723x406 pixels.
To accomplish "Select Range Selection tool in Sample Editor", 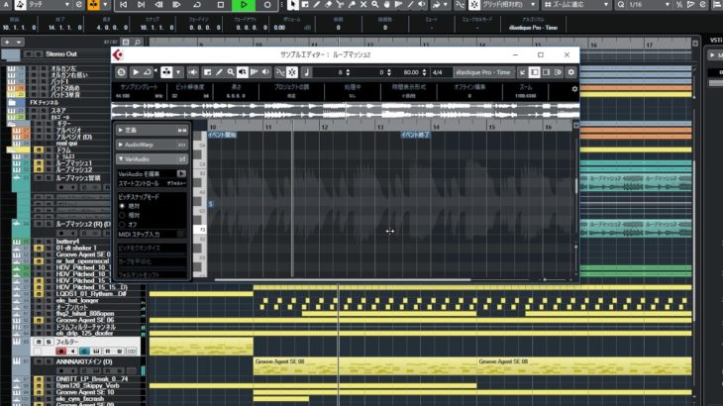I will coord(208,72).
